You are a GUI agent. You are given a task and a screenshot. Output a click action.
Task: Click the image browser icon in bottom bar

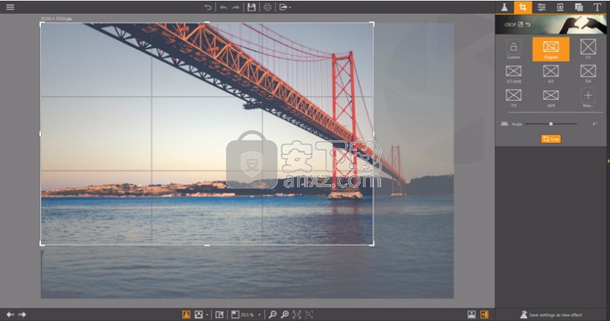[x=472, y=314]
